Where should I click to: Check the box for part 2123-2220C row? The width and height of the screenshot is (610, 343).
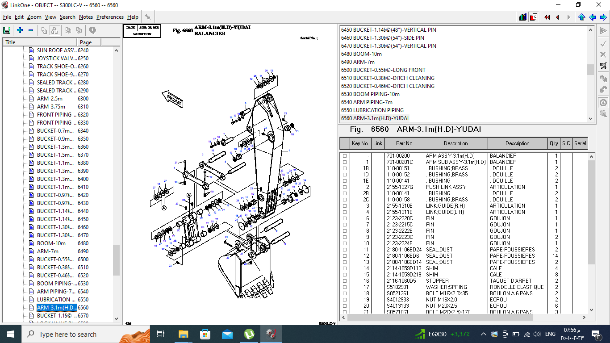click(x=345, y=218)
